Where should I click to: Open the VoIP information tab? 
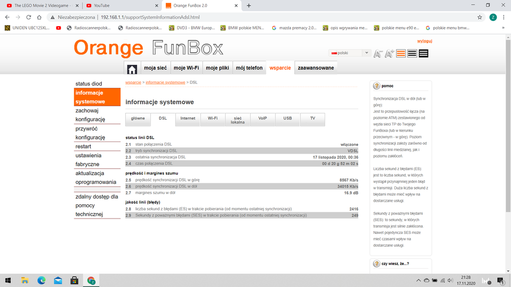[262, 118]
